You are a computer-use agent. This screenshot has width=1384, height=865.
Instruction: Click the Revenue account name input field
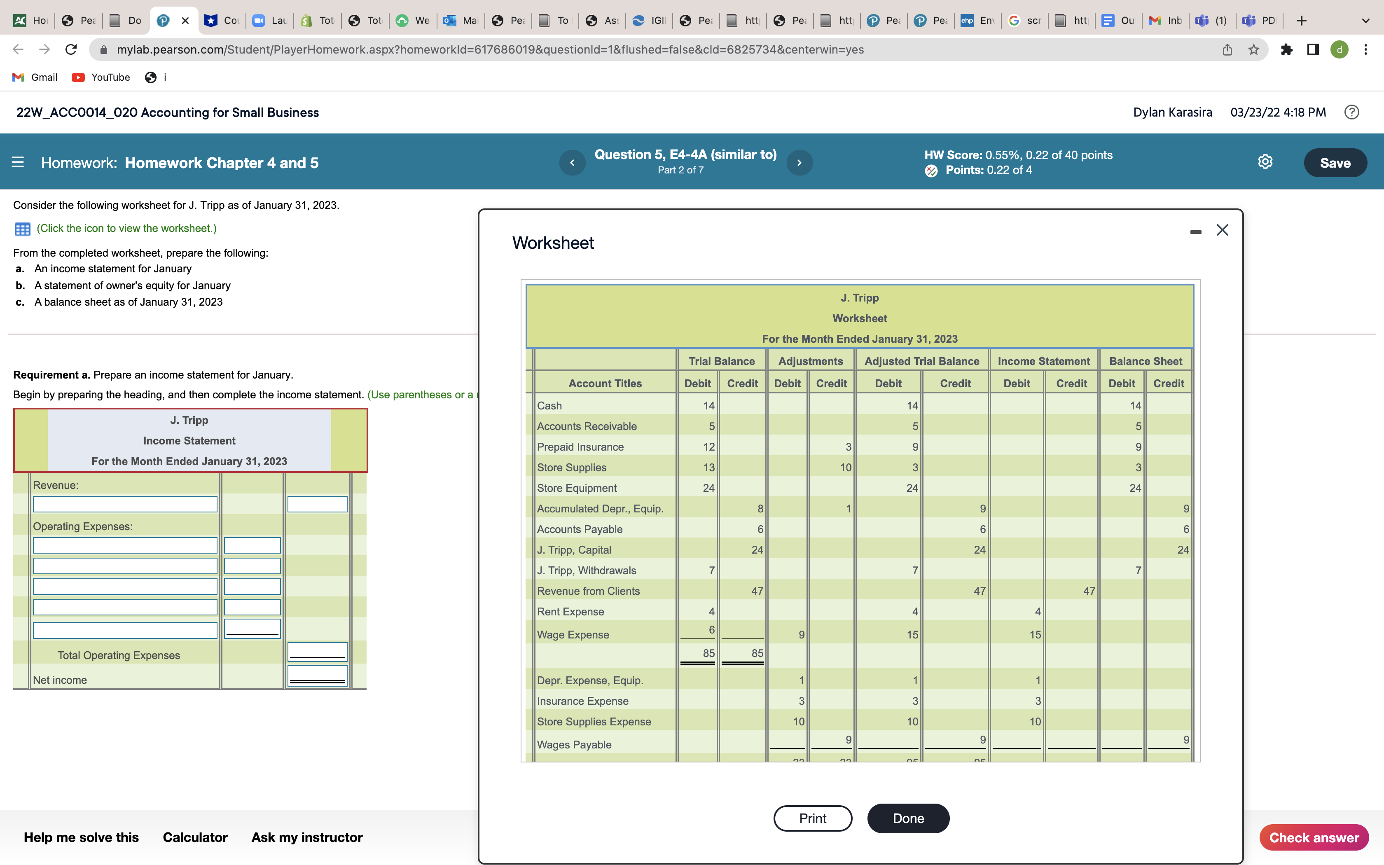click(x=125, y=504)
